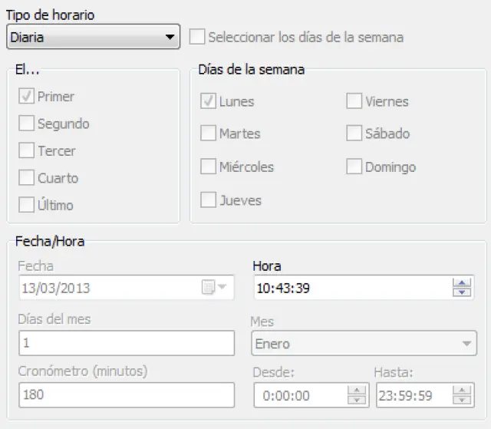Screen dimensions: 491x429
Task: Select the Viernes checkbox
Action: coord(354,101)
